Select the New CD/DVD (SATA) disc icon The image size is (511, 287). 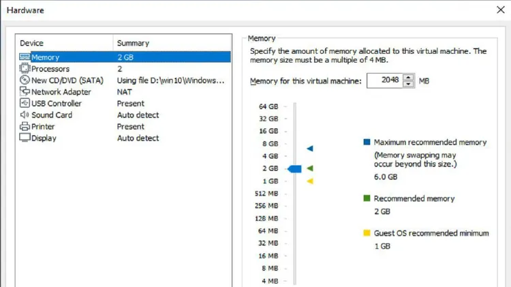coord(25,80)
